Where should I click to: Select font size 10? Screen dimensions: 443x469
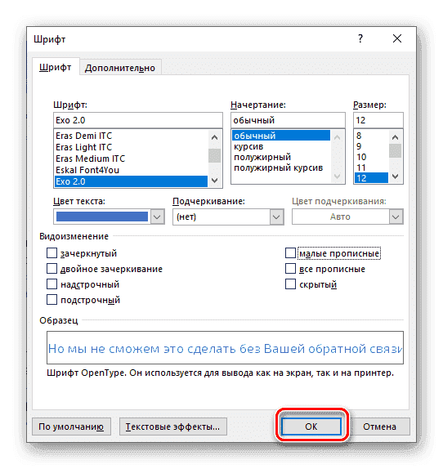371,157
